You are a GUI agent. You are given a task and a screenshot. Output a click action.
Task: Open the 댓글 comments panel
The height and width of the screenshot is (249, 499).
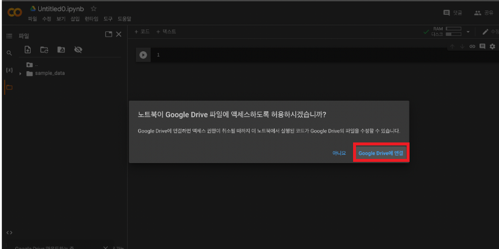[453, 13]
